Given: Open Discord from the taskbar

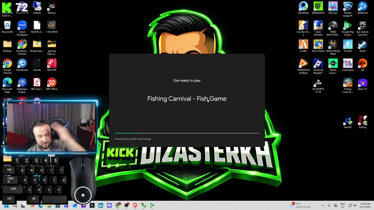Looking at the screenshot, I should pyautogui.click(x=109, y=205).
